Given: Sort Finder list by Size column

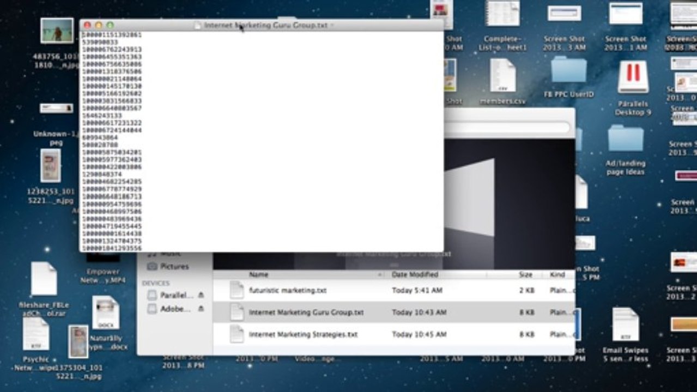Looking at the screenshot, I should [525, 275].
